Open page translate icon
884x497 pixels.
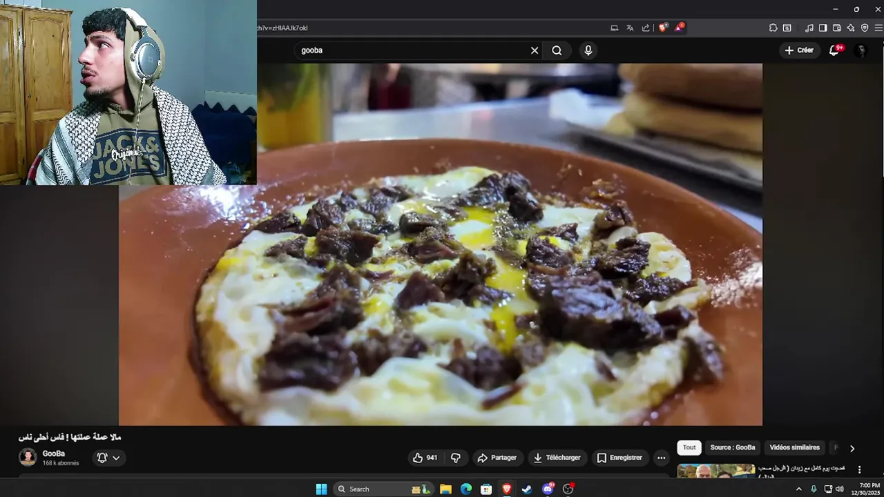click(630, 28)
